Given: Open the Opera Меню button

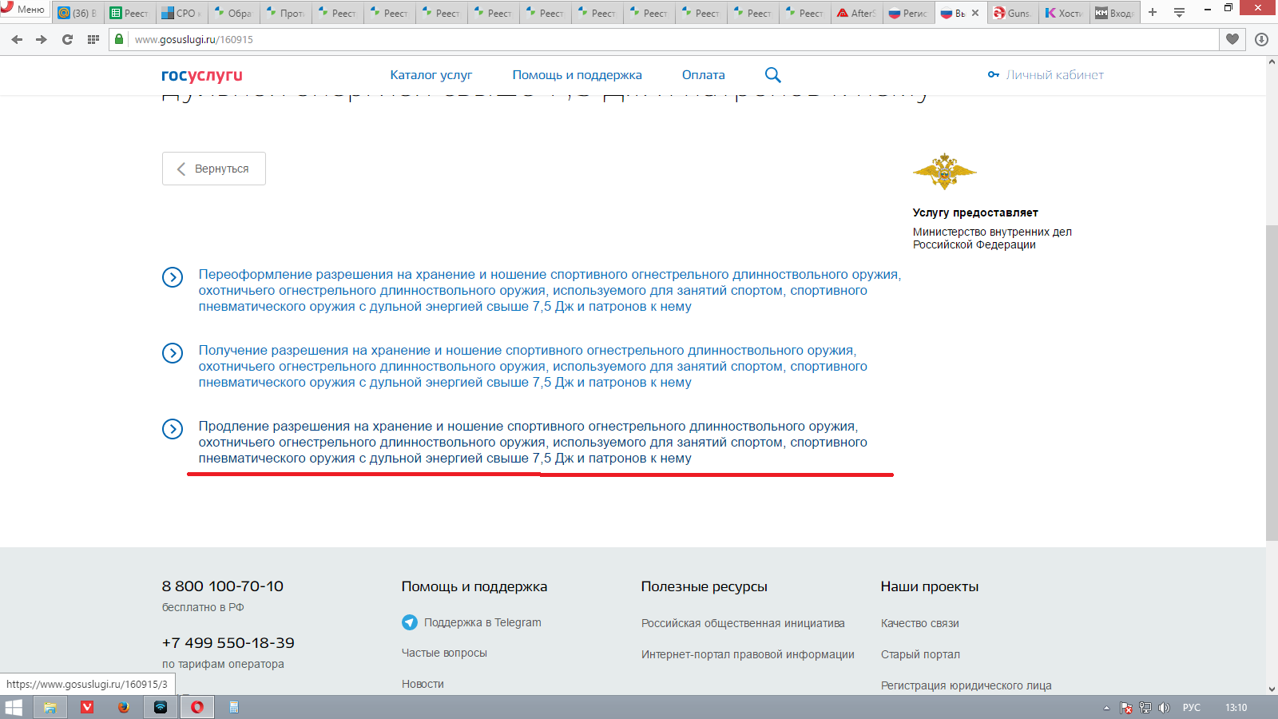Looking at the screenshot, I should pos(26,10).
